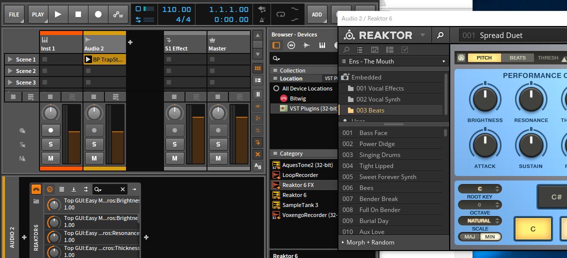Viewport: 567px width, 258px height.
Task: Open the Reaktor logo dropdown menu
Action: click(422, 35)
